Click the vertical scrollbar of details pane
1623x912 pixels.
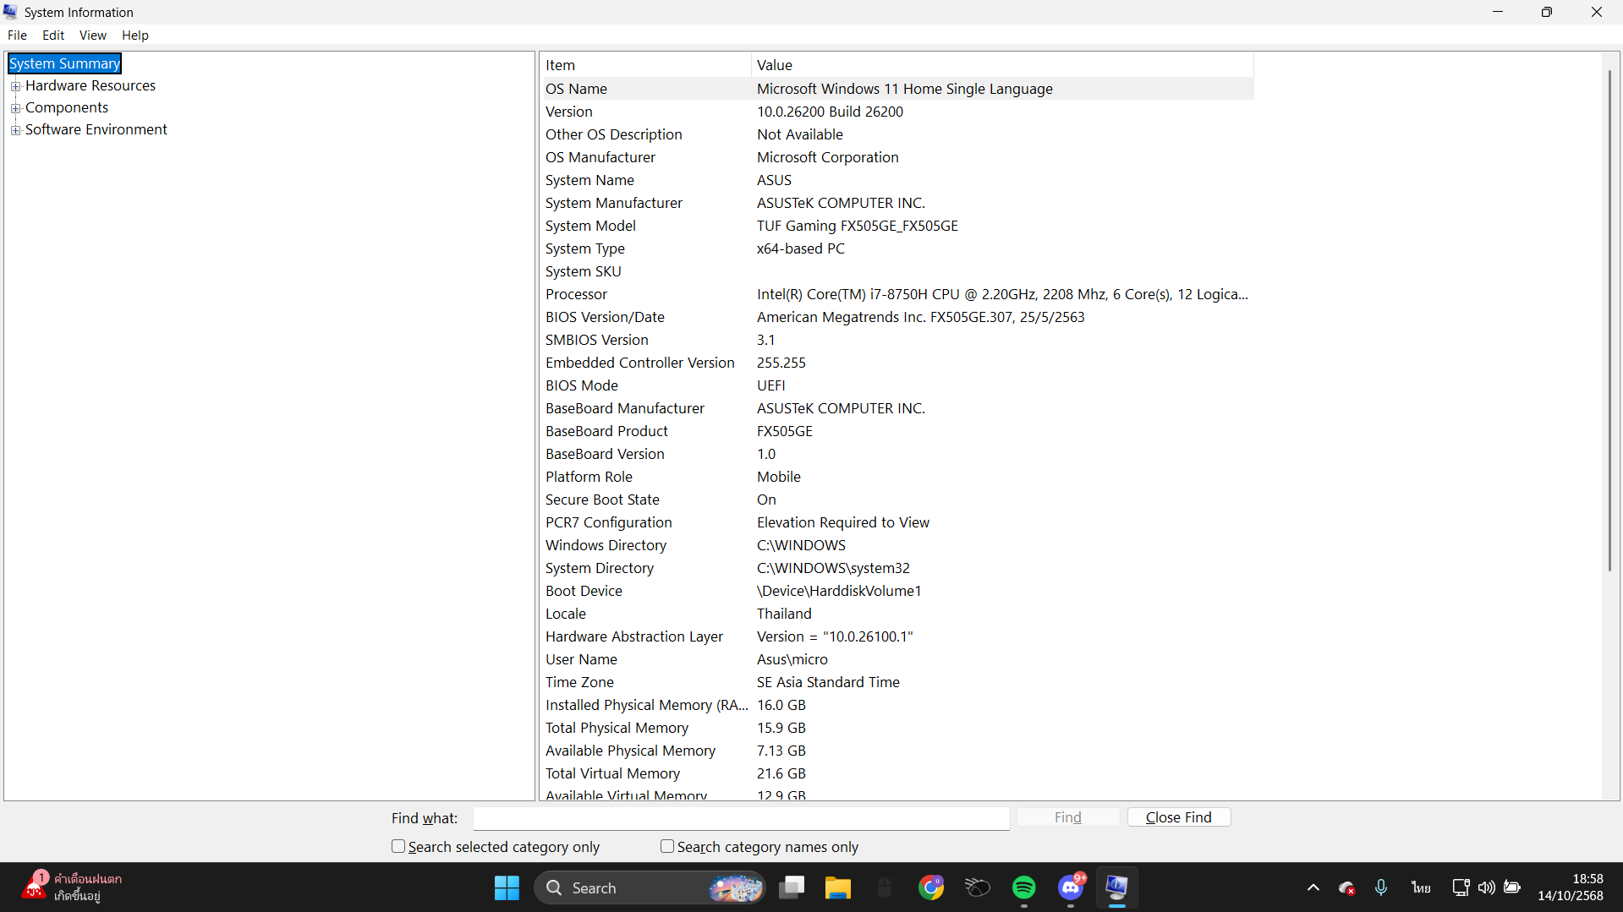point(1610,321)
